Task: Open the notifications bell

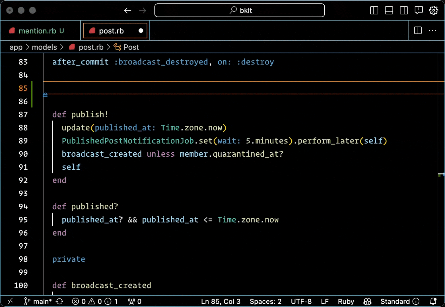Action: [434, 301]
